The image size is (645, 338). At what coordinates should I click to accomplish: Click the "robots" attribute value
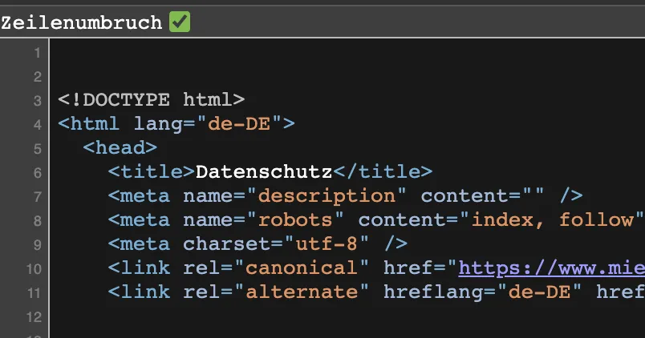click(295, 220)
